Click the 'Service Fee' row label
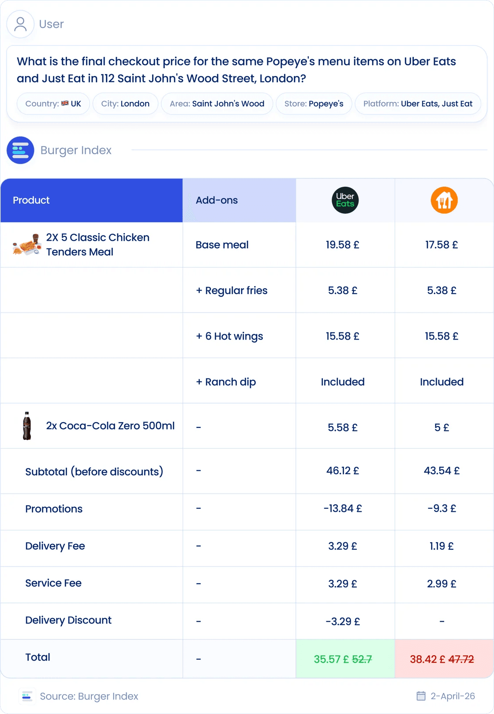Screen dimensions: 494x714 pyautogui.click(x=53, y=583)
